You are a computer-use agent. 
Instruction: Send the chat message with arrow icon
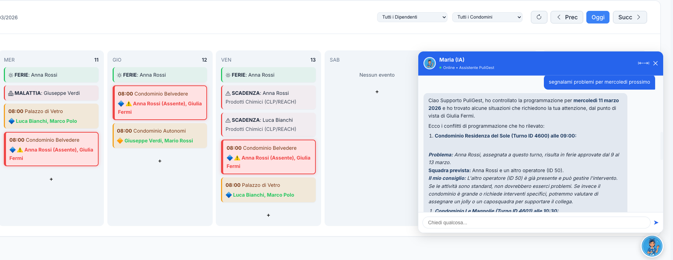click(x=656, y=223)
